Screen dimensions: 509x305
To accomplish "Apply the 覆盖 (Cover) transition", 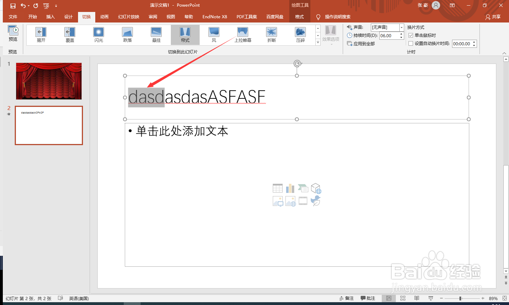I will click(x=70, y=35).
